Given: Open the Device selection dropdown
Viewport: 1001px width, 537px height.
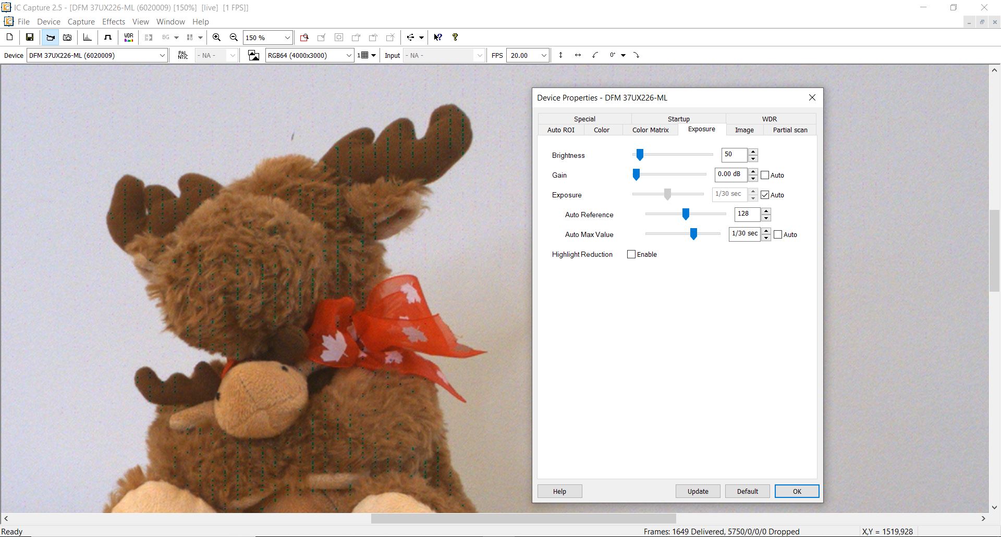Looking at the screenshot, I should tap(162, 55).
